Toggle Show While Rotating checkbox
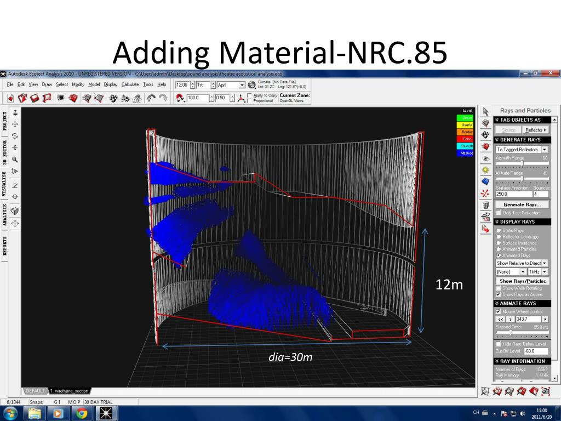 click(x=499, y=288)
